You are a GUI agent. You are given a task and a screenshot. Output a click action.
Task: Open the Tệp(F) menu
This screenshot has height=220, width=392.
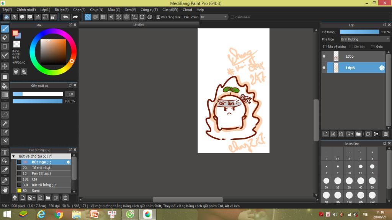(x=7, y=10)
